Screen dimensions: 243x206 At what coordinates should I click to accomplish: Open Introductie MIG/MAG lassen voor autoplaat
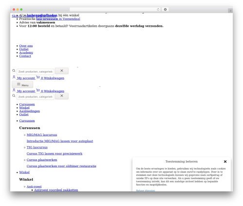pos(60,141)
